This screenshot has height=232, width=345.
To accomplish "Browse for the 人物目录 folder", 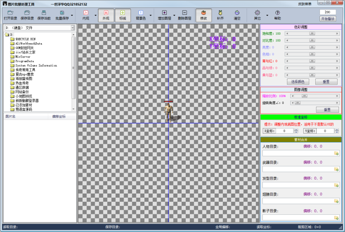I will click(337, 153).
